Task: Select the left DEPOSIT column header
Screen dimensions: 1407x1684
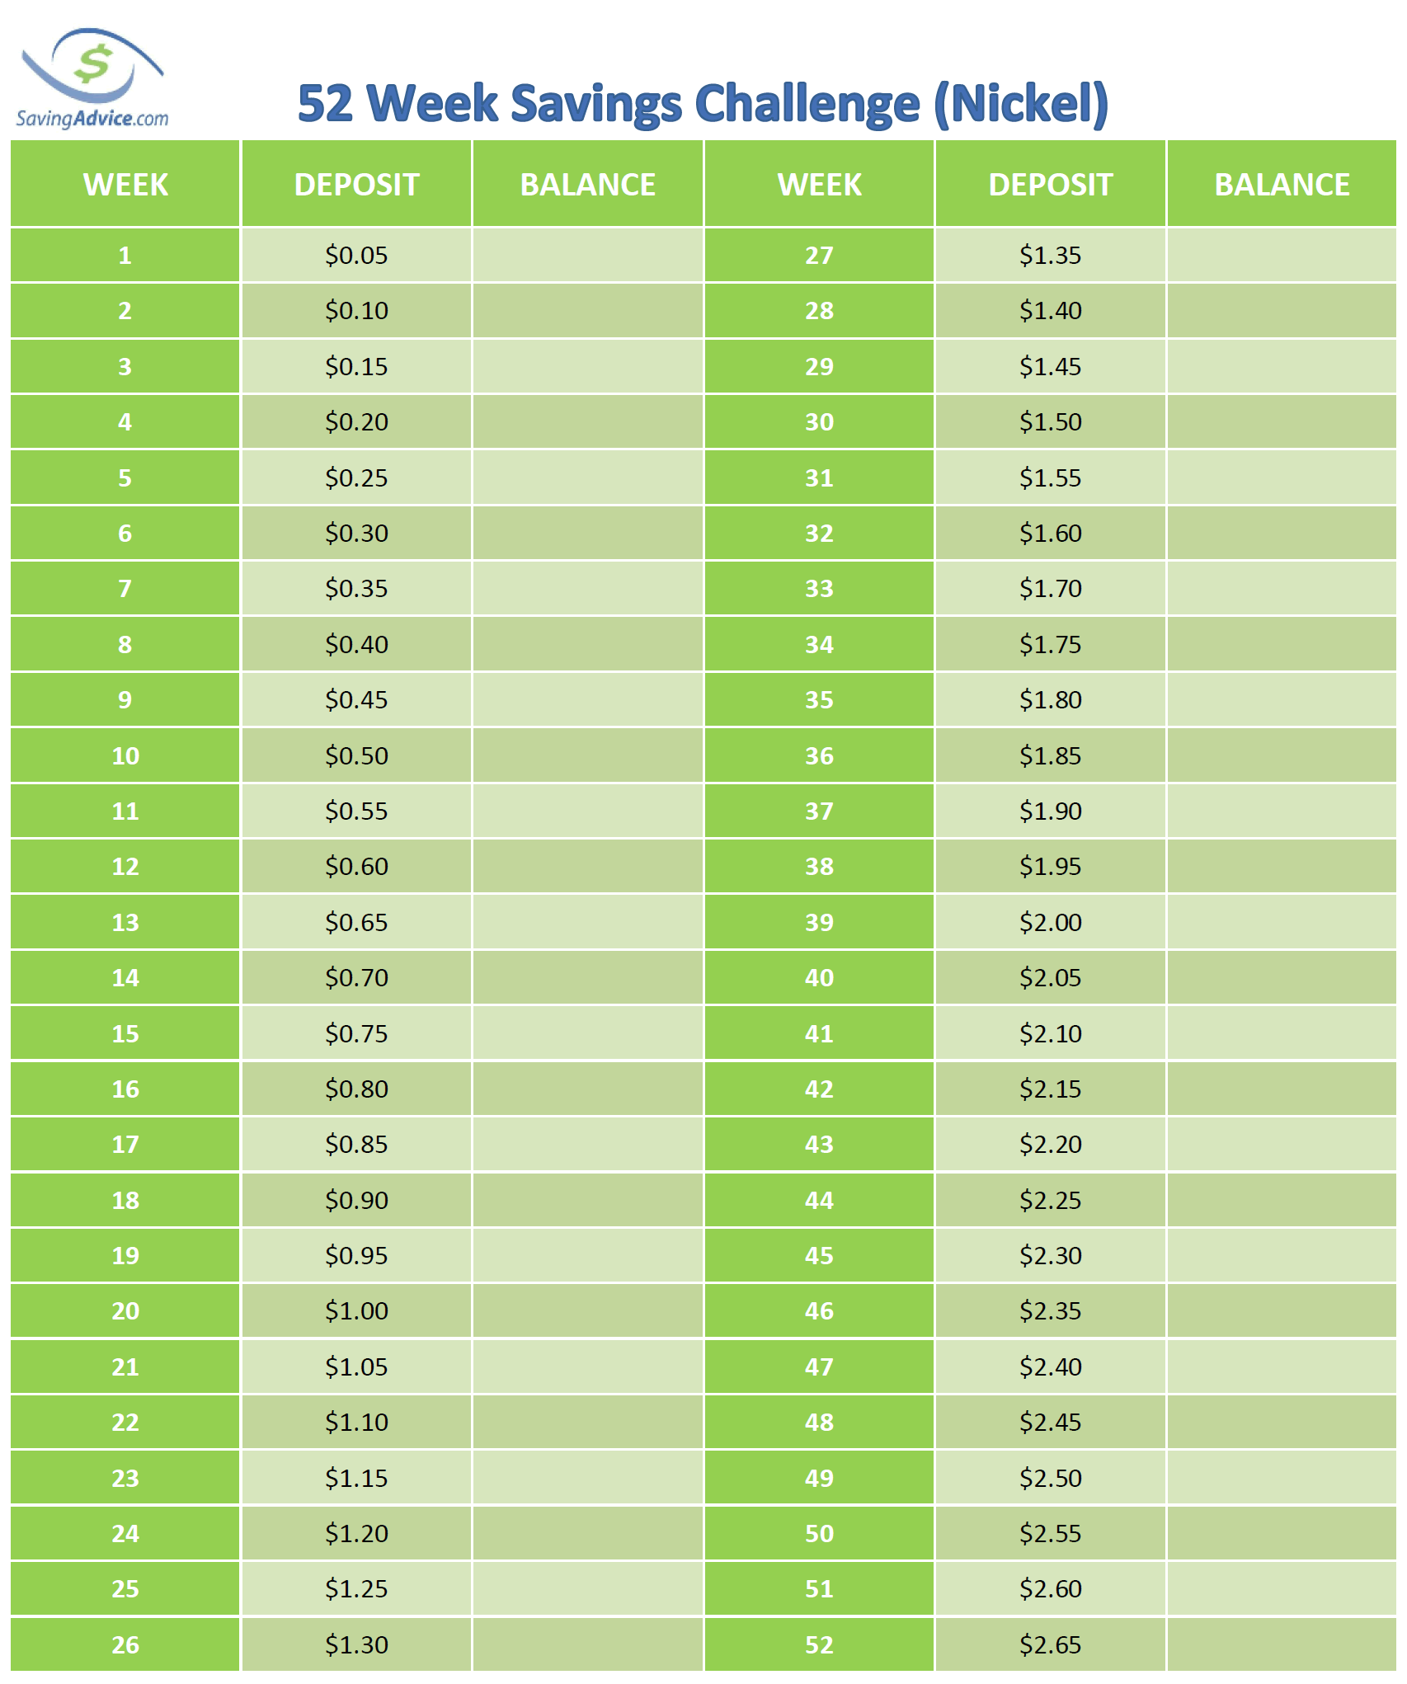Action: 356,185
